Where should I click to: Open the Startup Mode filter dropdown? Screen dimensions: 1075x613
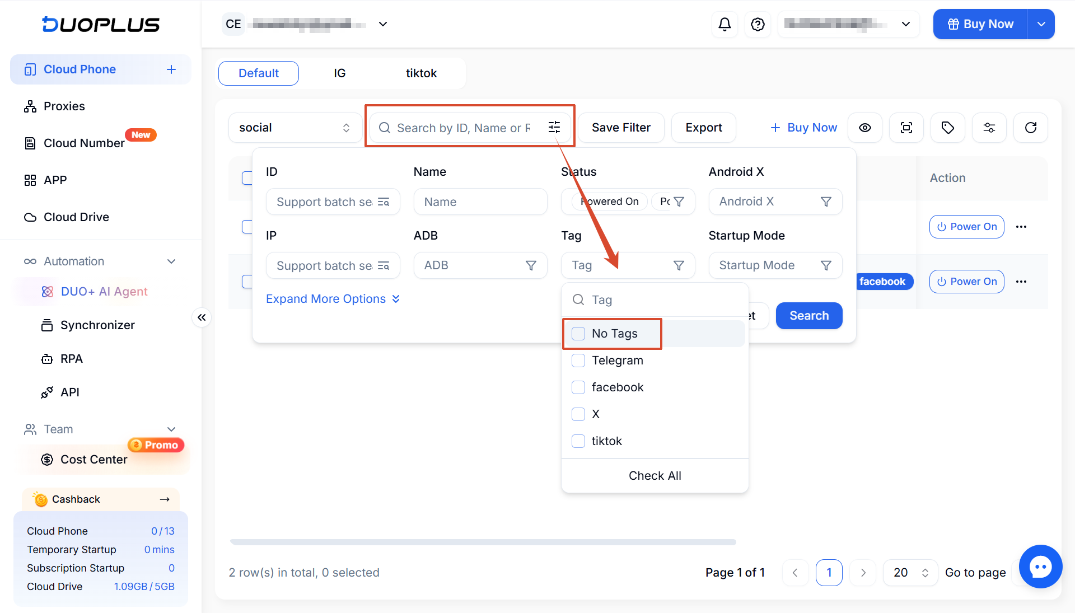click(x=775, y=265)
